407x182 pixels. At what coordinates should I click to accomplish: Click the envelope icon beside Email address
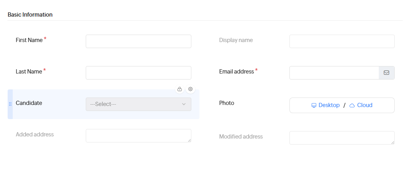[387, 73]
